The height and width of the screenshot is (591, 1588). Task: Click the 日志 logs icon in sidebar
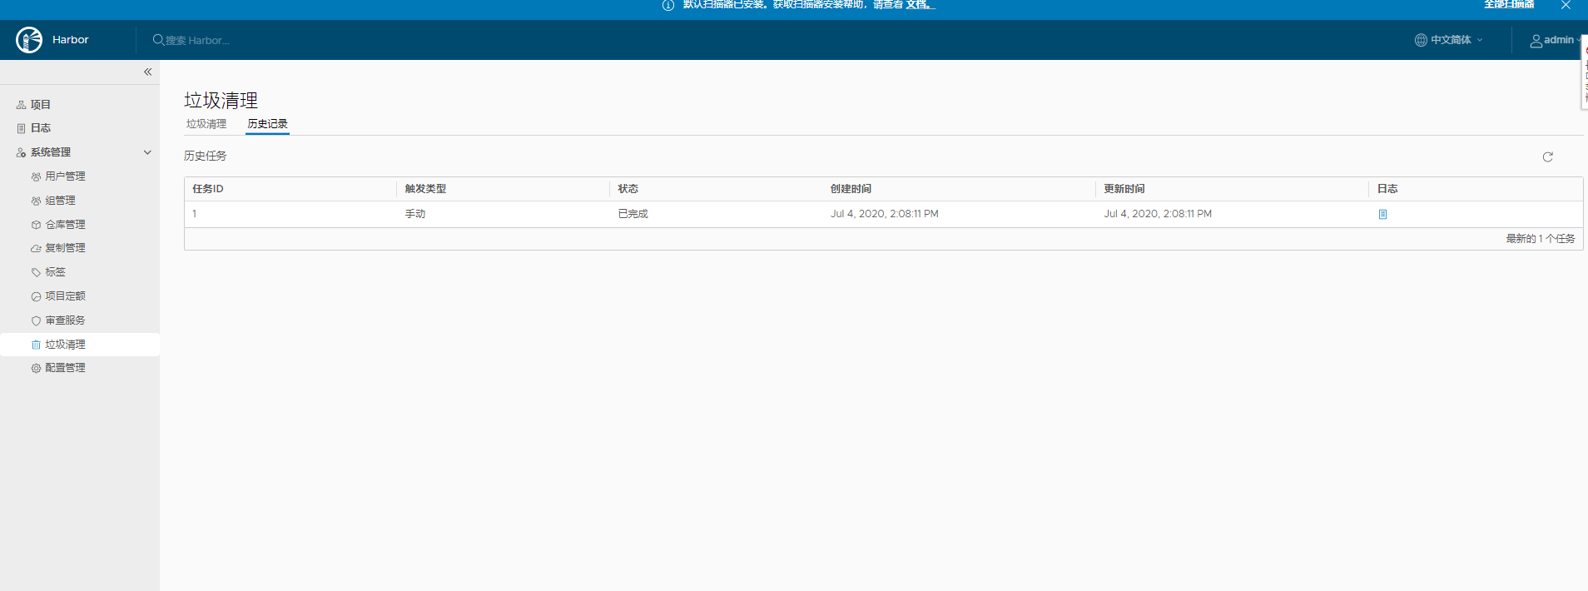coord(22,128)
